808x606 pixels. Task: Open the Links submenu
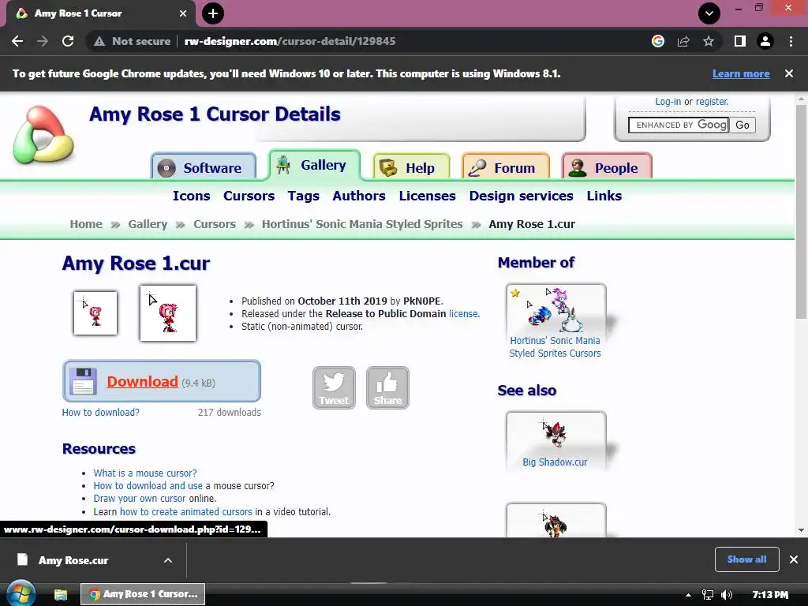point(604,196)
